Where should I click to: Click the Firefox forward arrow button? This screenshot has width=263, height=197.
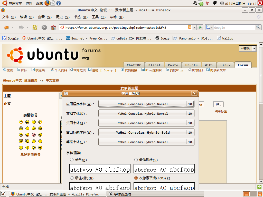click(x=21, y=27)
